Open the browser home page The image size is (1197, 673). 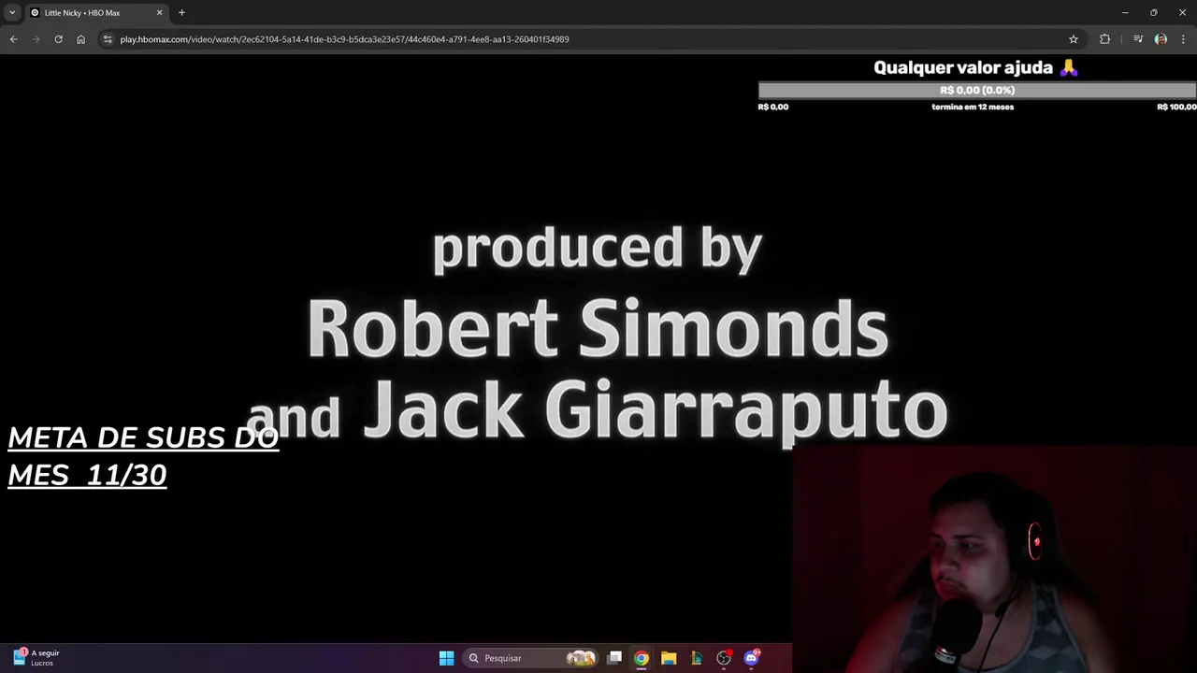80,39
